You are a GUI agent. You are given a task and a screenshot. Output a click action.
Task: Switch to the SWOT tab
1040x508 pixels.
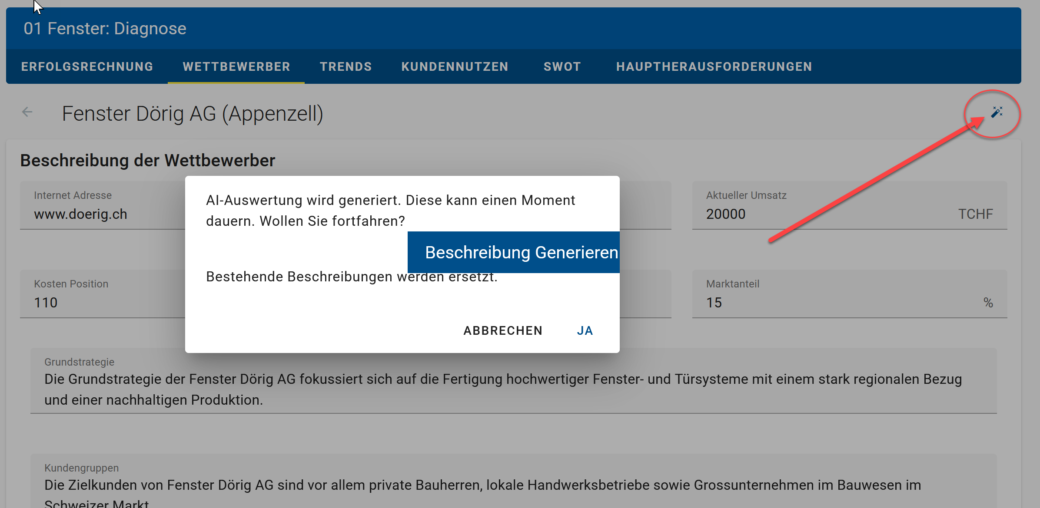562,66
